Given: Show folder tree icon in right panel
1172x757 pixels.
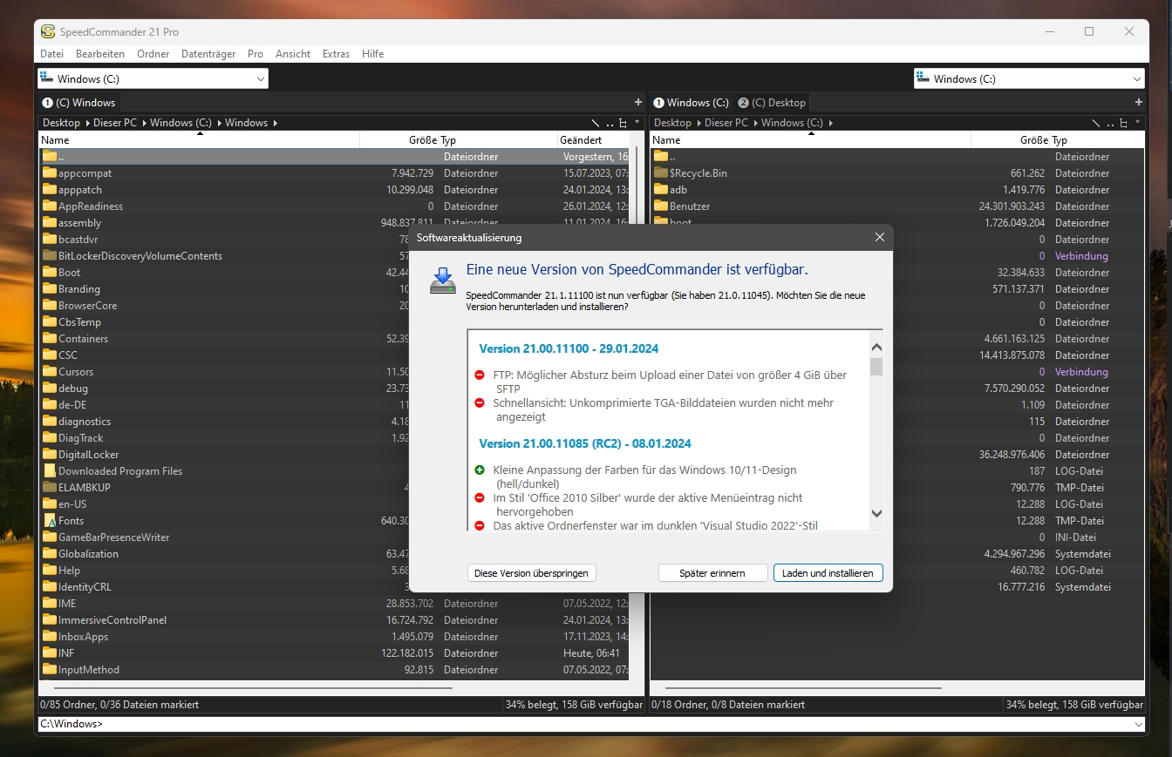Looking at the screenshot, I should pos(1123,123).
